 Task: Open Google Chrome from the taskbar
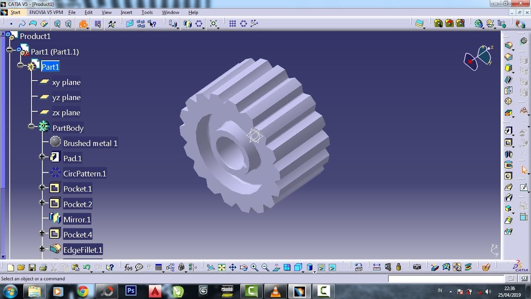83,292
